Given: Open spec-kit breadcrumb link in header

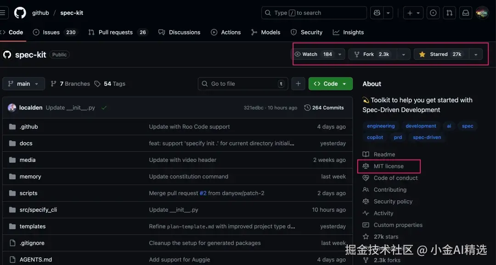Looking at the screenshot, I should tap(72, 13).
